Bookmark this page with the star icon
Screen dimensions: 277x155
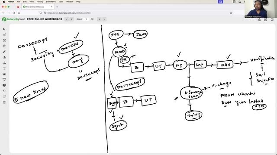231,13
